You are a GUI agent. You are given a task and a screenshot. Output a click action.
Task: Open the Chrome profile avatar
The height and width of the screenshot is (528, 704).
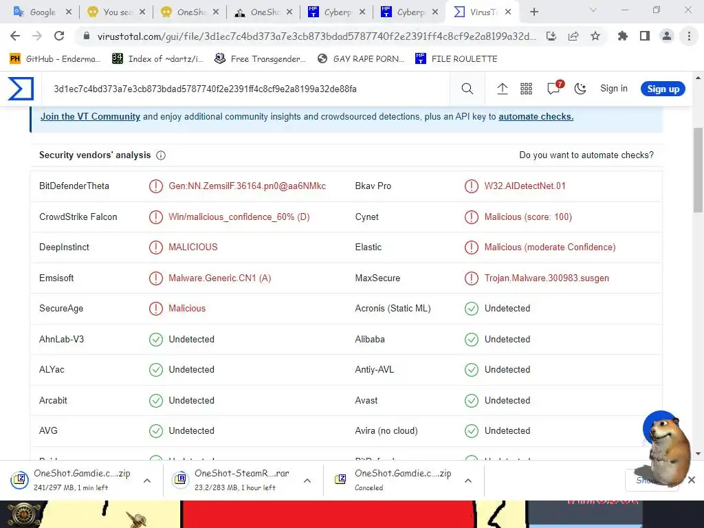(x=667, y=36)
